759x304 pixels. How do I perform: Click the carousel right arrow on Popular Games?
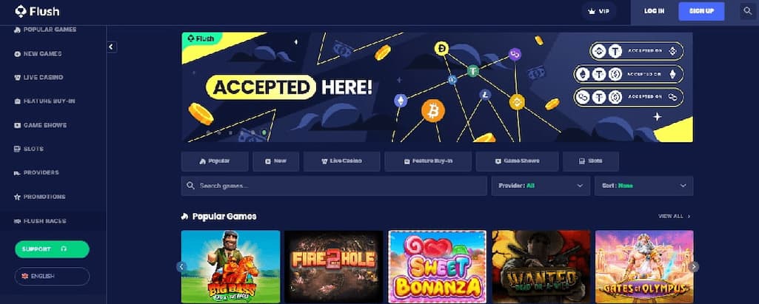coord(694,267)
